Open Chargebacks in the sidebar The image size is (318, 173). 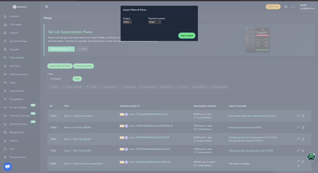click(x=16, y=99)
